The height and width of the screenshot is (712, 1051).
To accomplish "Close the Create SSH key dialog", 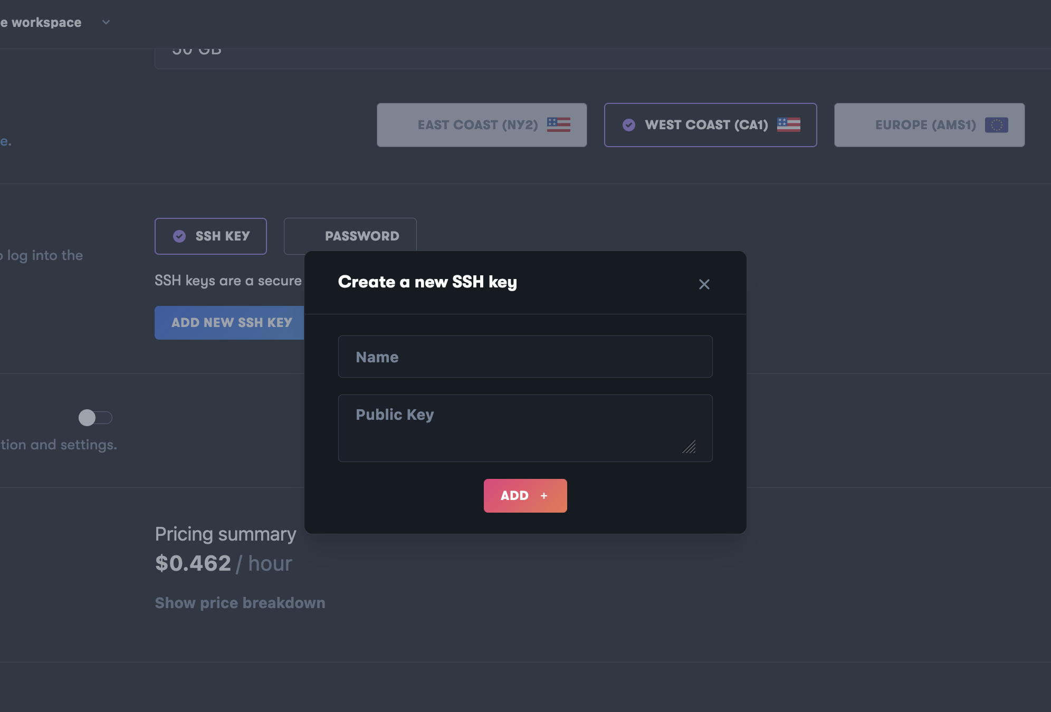I will click(704, 284).
